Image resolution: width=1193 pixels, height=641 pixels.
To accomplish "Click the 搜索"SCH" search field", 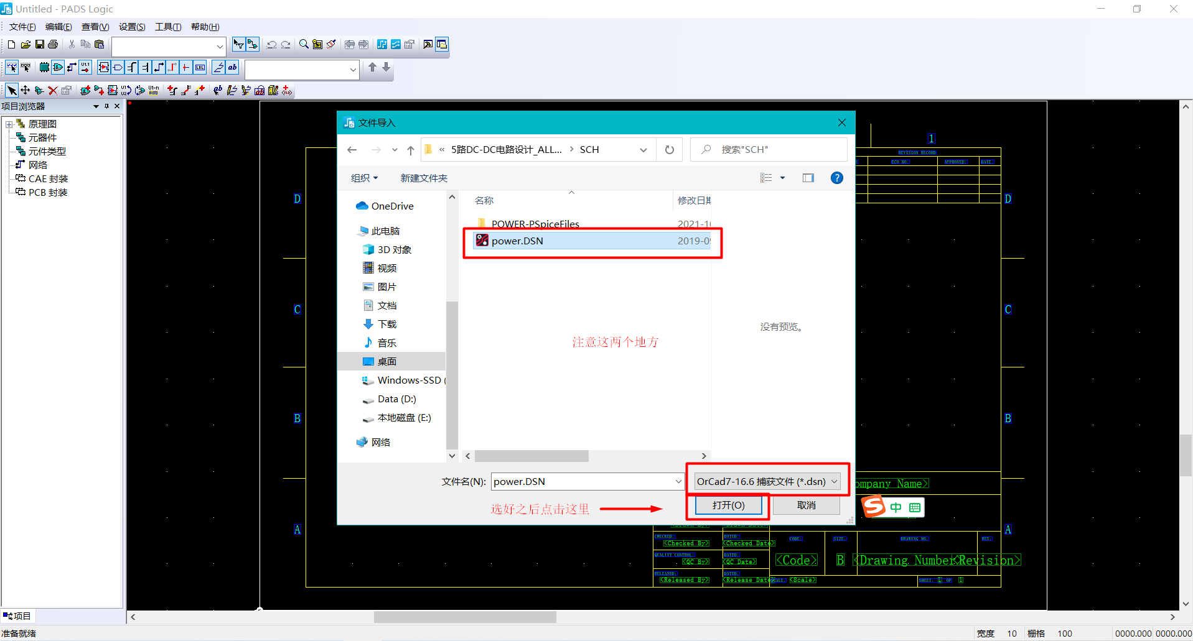I will coord(769,150).
